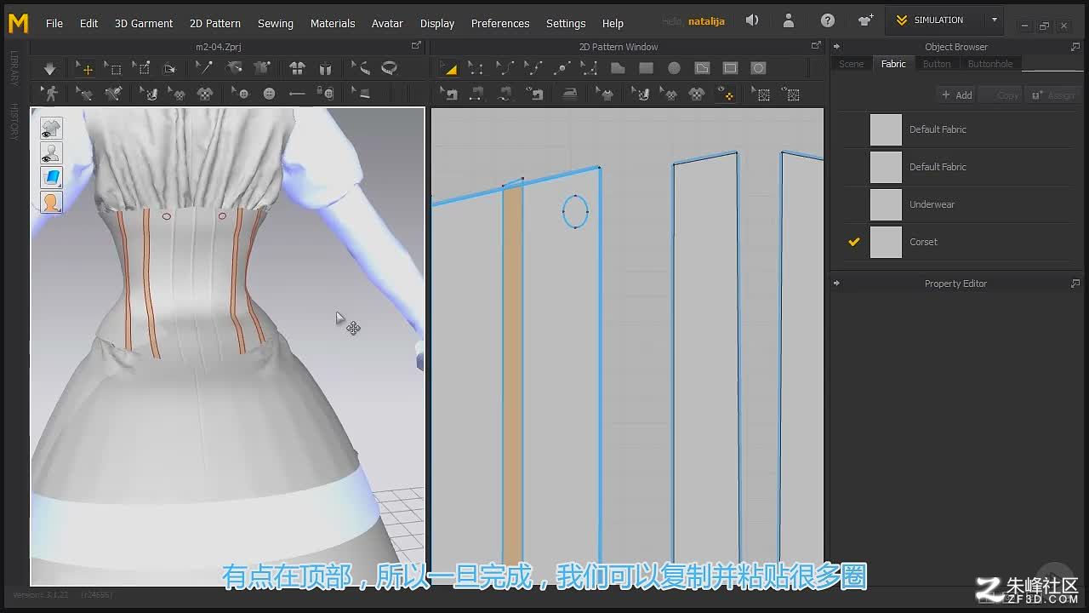Open the Sewing menu
Image resolution: width=1089 pixels, height=613 pixels.
point(276,23)
